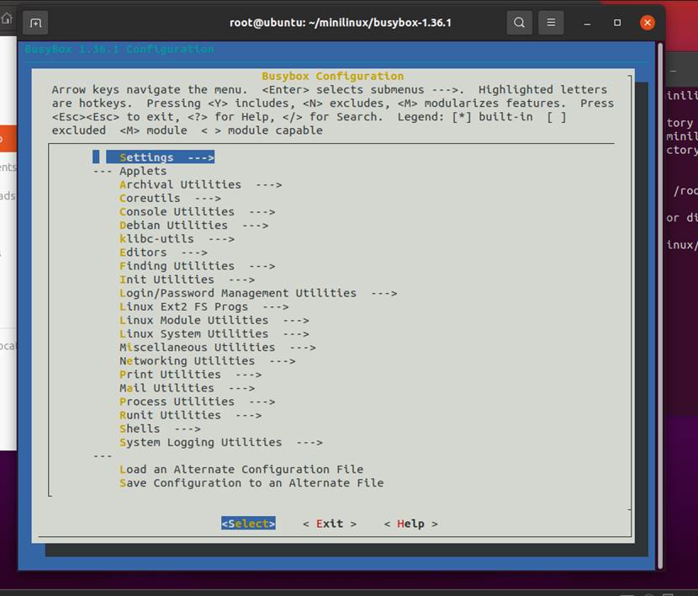The height and width of the screenshot is (596, 698).
Task: Click the <Select> button
Action: coord(248,524)
